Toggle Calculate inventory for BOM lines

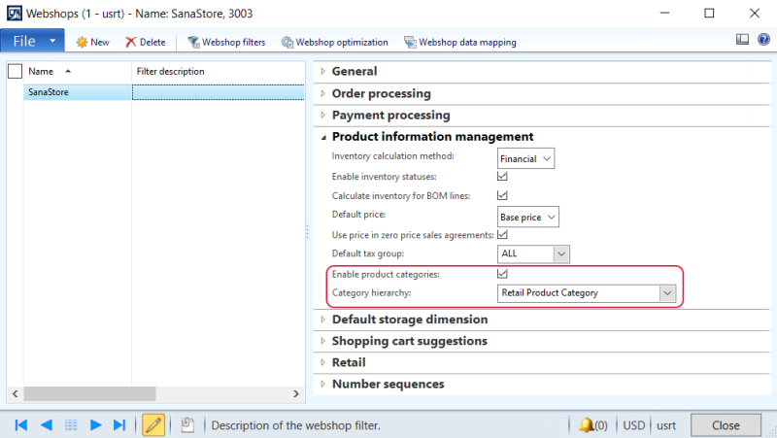[503, 196]
